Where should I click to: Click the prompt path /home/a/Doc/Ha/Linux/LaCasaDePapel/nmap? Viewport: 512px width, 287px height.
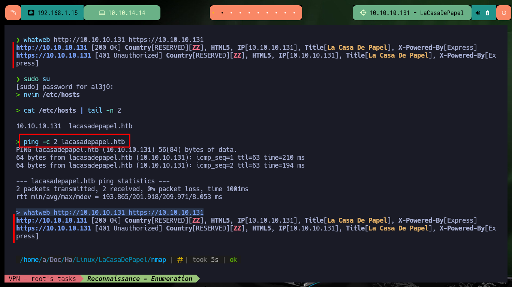[93, 260]
